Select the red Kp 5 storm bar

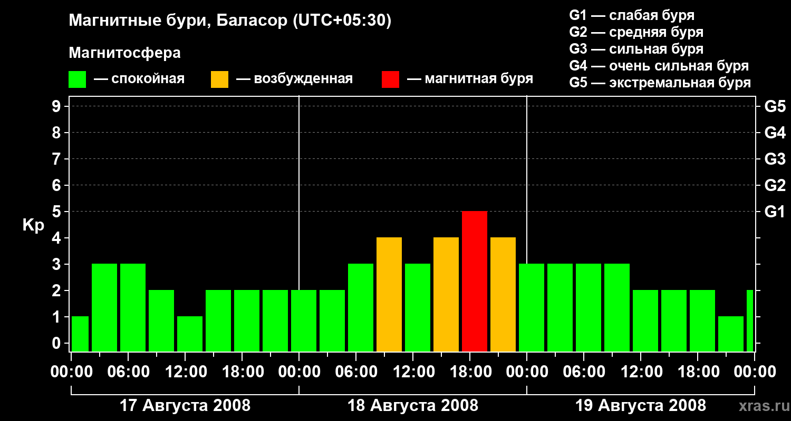[475, 281]
